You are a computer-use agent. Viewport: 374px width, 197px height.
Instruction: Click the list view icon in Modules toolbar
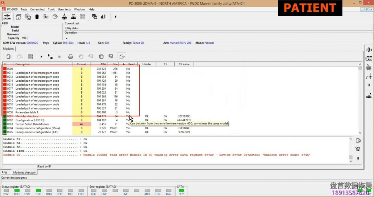30,57
